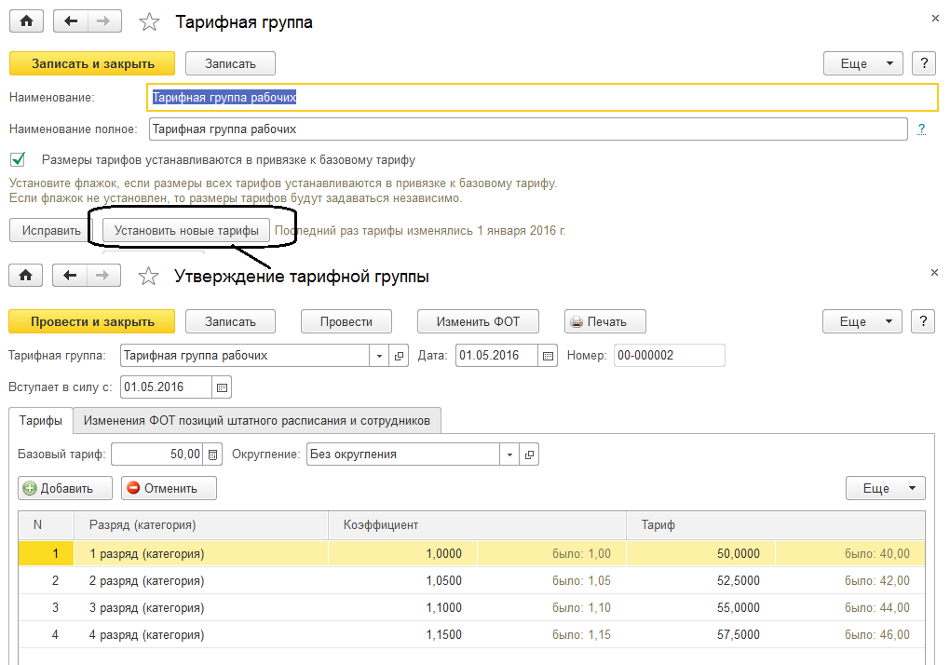Open the Тарифная группа selected item form

pyautogui.click(x=400, y=356)
